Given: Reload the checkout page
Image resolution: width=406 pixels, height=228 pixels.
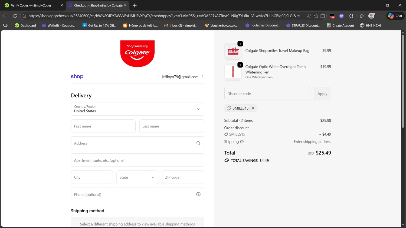Looking at the screenshot, I should pyautogui.click(x=15, y=16).
